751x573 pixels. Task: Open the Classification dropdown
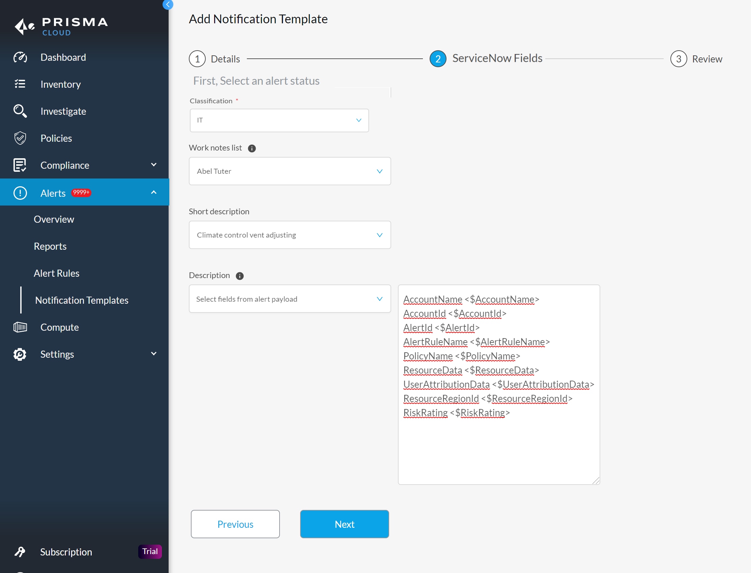tap(279, 120)
